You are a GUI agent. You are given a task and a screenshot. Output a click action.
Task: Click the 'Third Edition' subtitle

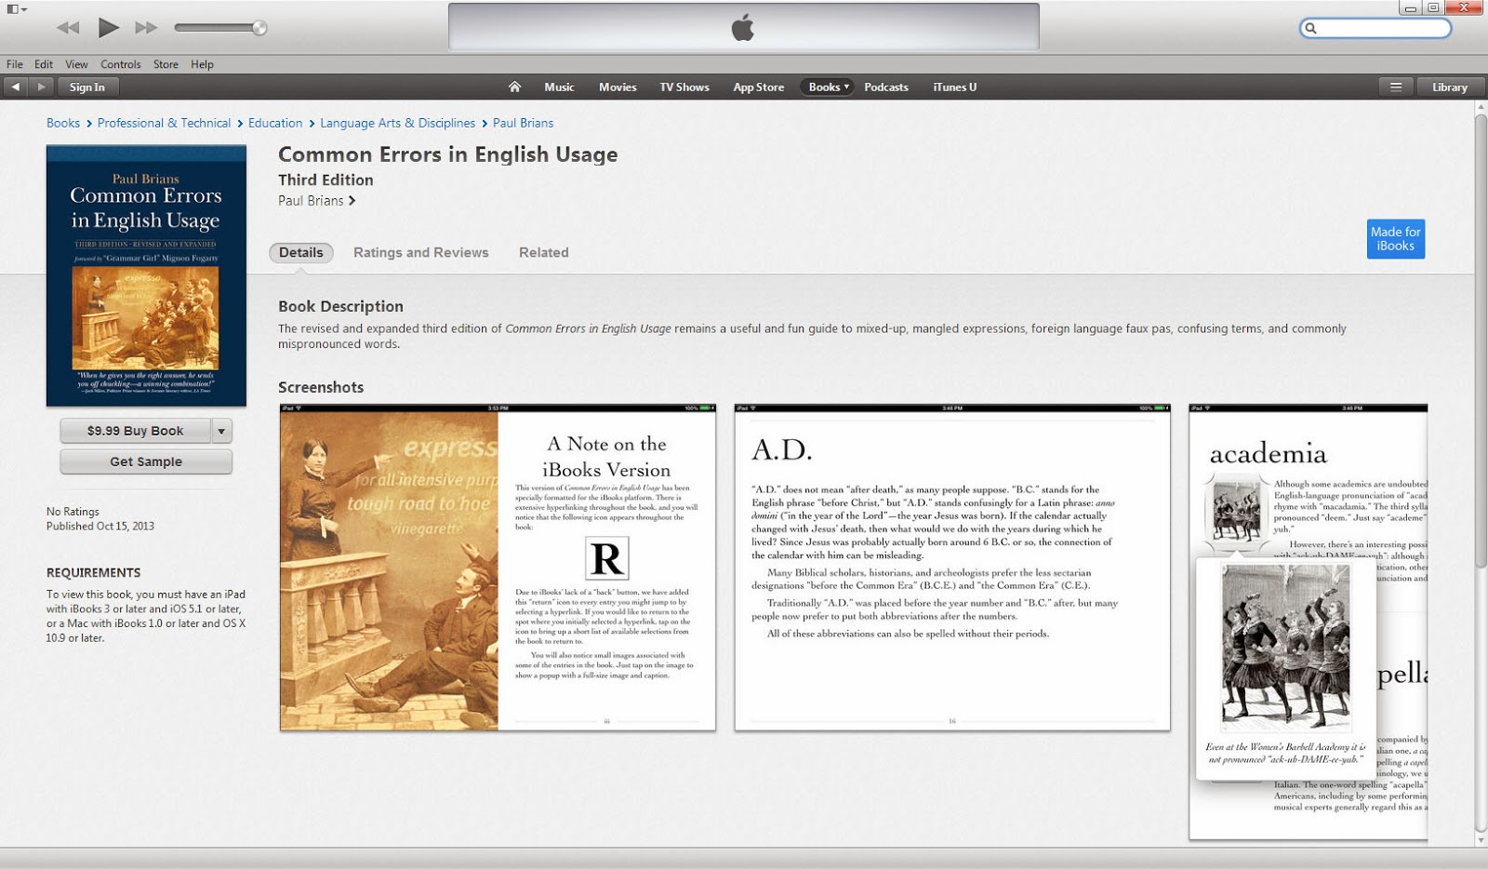(x=325, y=180)
